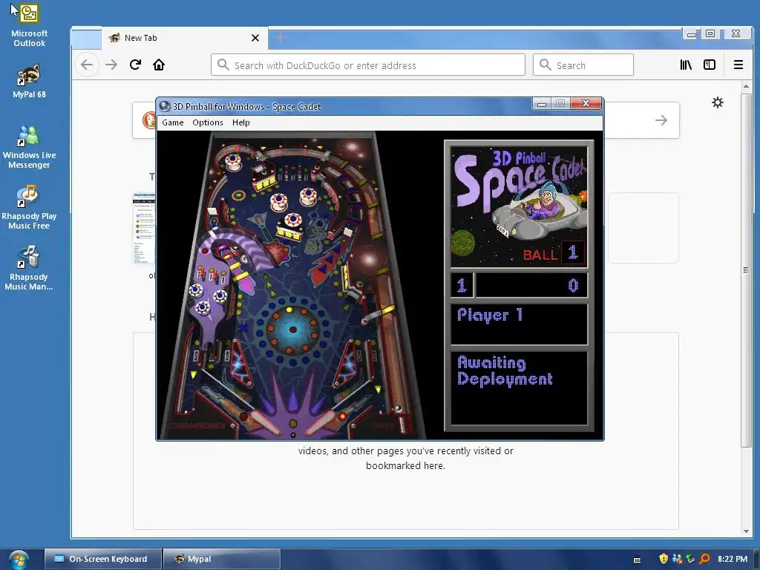
Task: Click the scrollbar down arrow in browser
Action: click(747, 531)
